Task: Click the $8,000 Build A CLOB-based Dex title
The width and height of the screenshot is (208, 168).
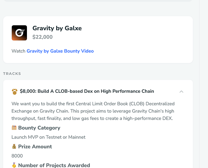Action: coord(87,91)
